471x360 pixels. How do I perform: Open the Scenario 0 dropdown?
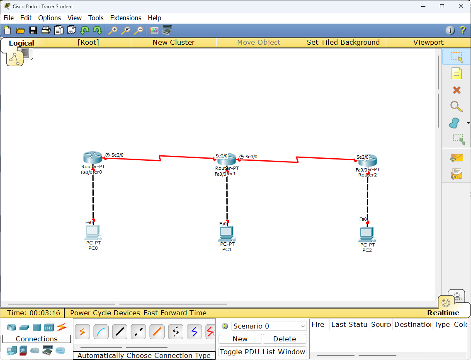[x=269, y=326]
